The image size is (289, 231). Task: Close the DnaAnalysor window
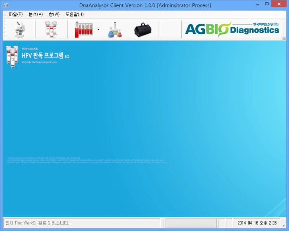[x=279, y=4]
